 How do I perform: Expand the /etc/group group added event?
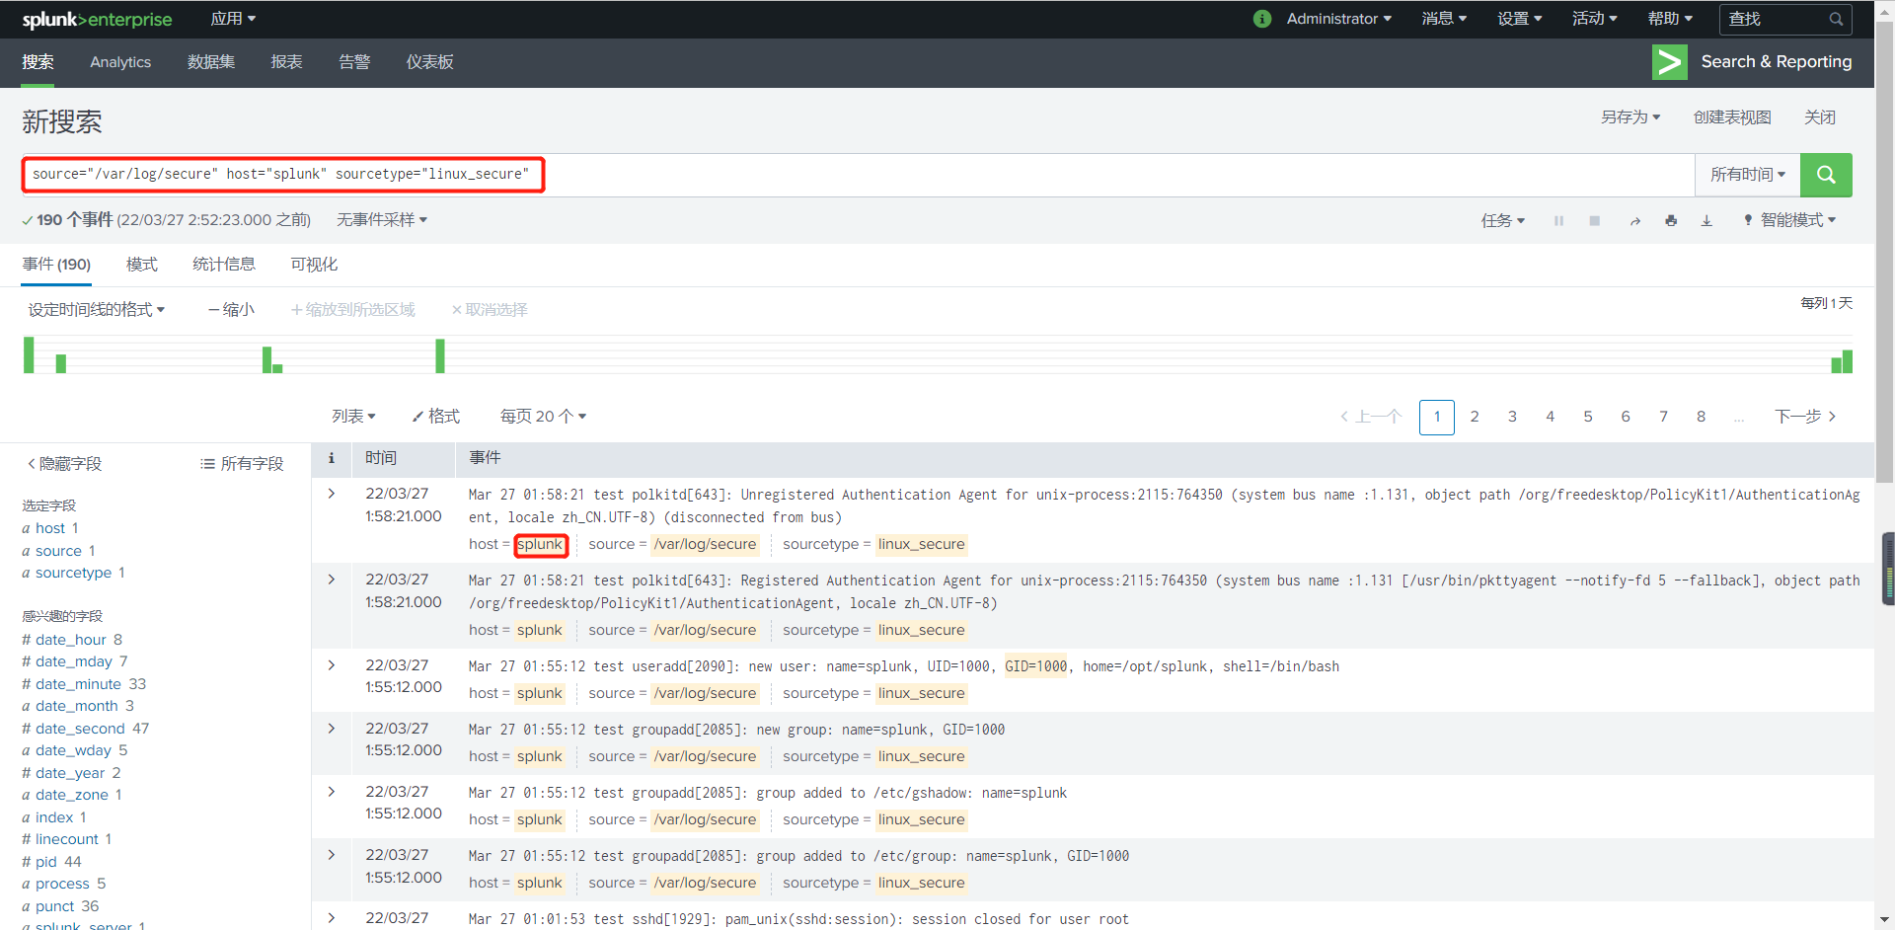[332, 855]
